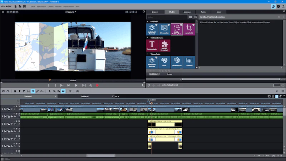Click the Undo arrow in timeline toolbar
This screenshot has width=286, height=161.
[x=4, y=91]
